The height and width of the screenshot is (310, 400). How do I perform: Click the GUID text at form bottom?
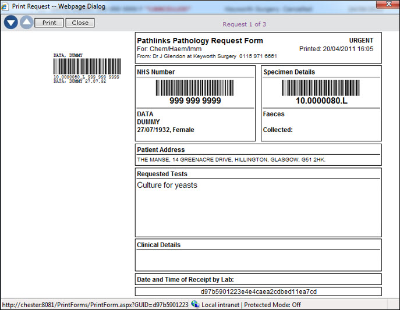(x=258, y=291)
